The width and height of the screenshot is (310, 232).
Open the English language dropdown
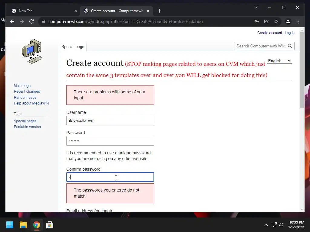(x=279, y=61)
